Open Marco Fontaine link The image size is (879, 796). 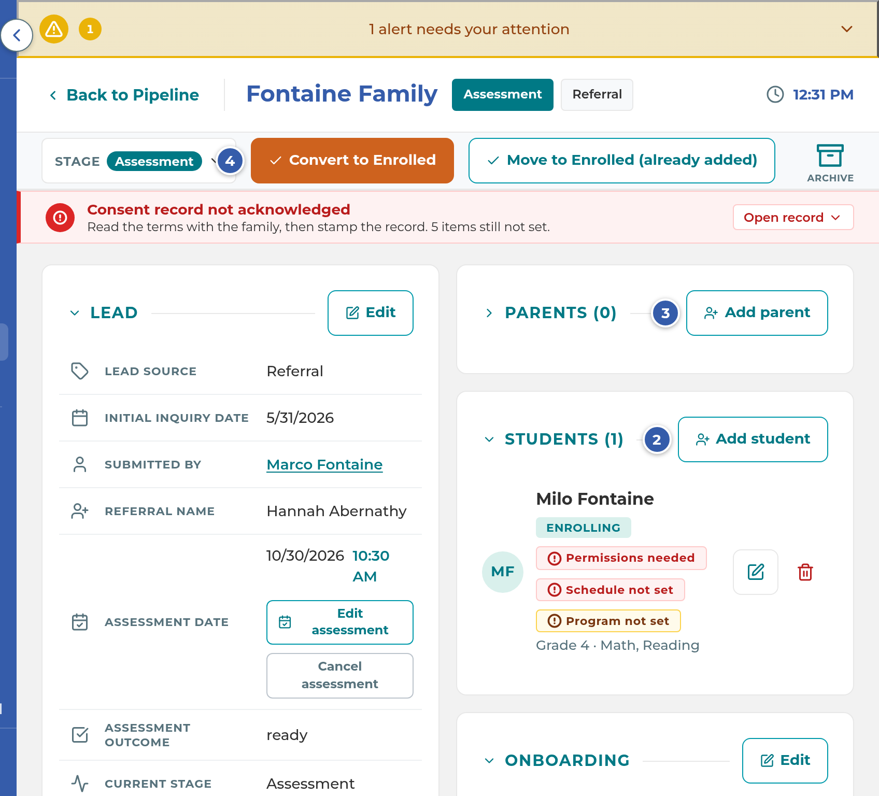pyautogui.click(x=324, y=464)
